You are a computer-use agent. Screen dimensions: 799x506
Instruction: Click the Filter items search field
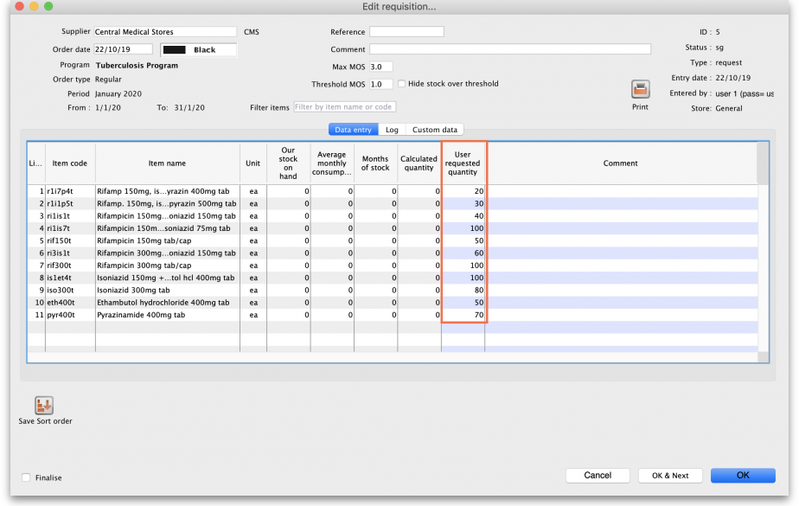[x=344, y=107]
